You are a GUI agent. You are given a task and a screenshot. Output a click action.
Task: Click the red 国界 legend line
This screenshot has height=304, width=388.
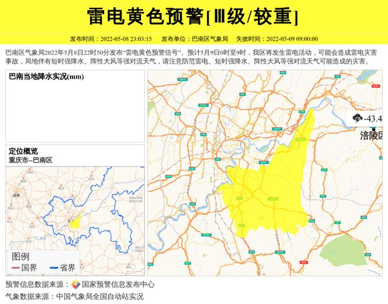(x=16, y=268)
